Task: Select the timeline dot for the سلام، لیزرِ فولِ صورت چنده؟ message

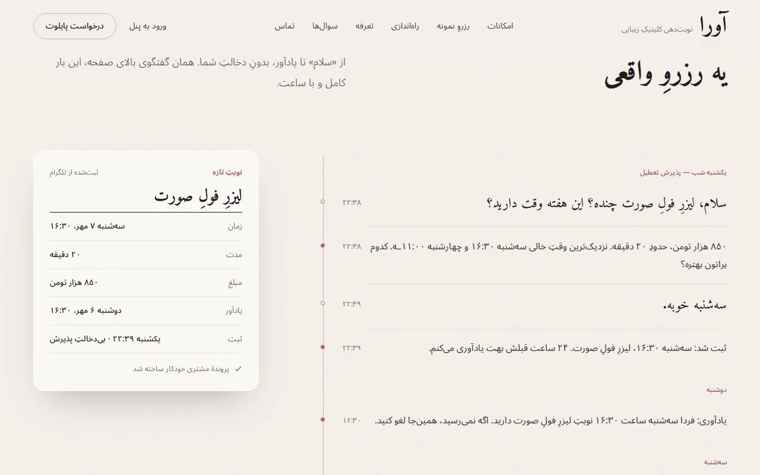Action: [322, 202]
